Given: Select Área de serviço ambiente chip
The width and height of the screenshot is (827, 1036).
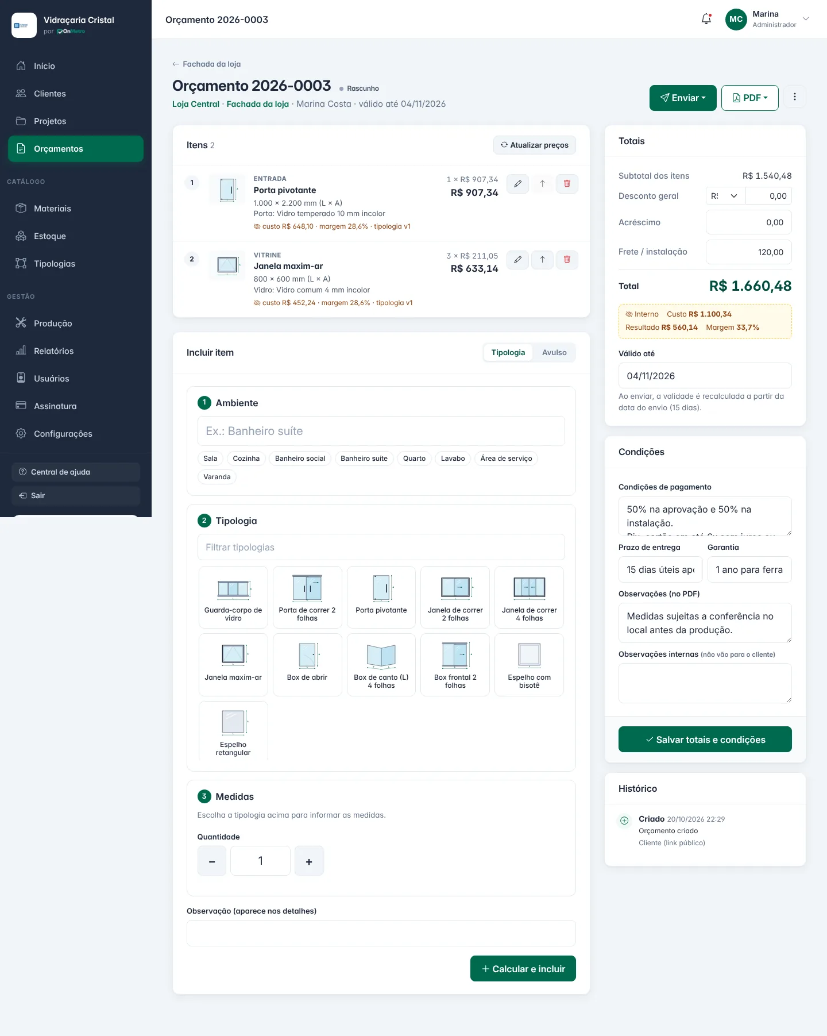Looking at the screenshot, I should [506, 459].
